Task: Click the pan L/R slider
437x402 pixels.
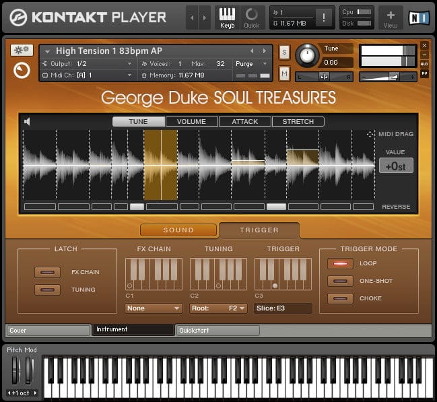Action: (324, 77)
